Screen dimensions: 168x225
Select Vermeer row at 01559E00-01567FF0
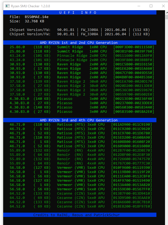point(81,189)
